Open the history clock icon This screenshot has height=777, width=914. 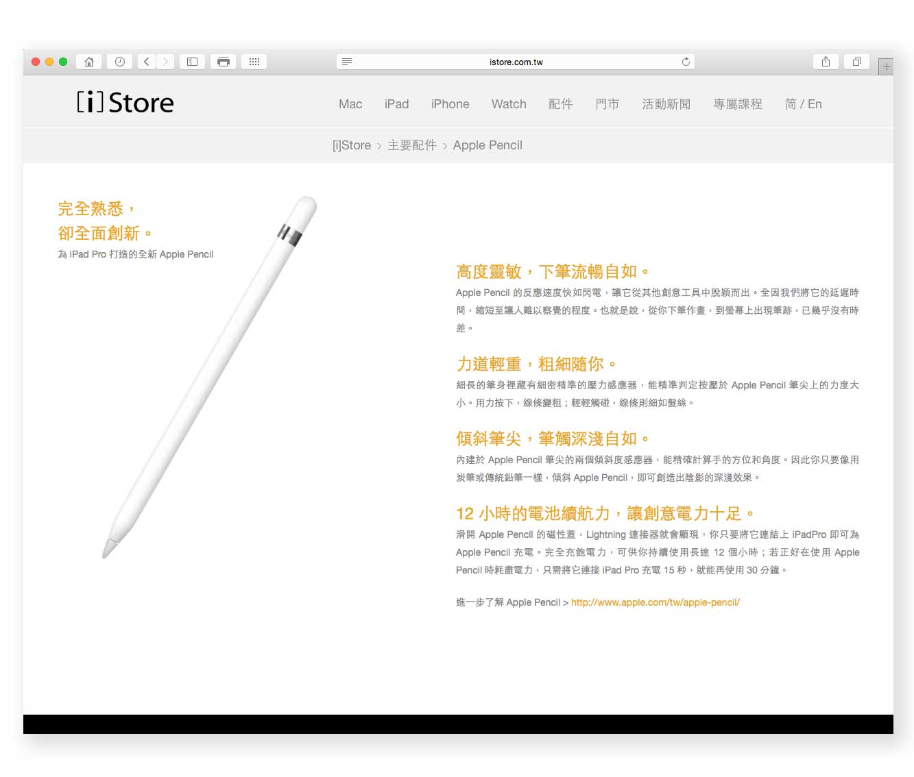click(120, 62)
